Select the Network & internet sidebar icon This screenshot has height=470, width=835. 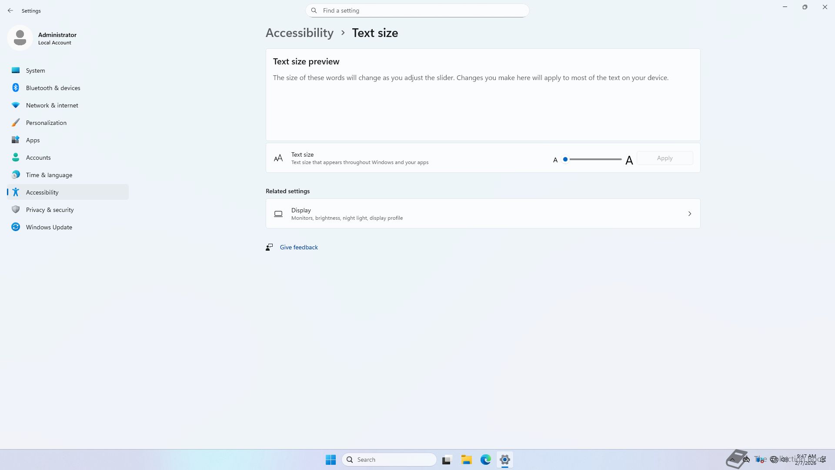click(x=16, y=105)
